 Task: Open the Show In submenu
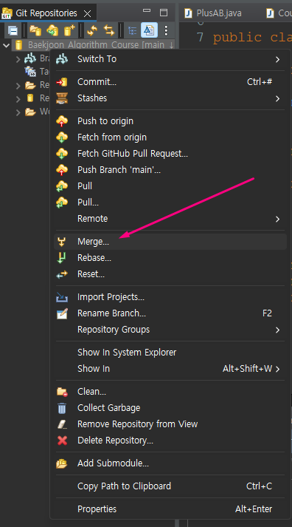[x=170, y=369]
